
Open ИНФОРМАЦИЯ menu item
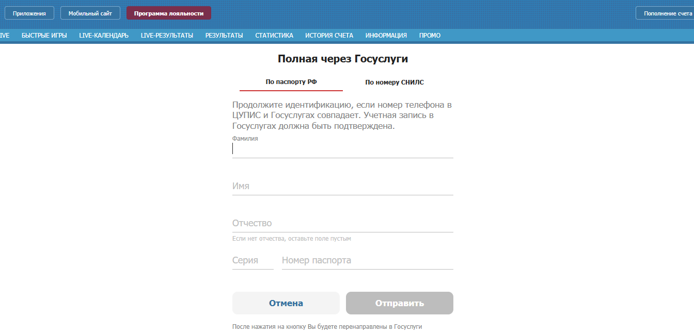tap(386, 36)
